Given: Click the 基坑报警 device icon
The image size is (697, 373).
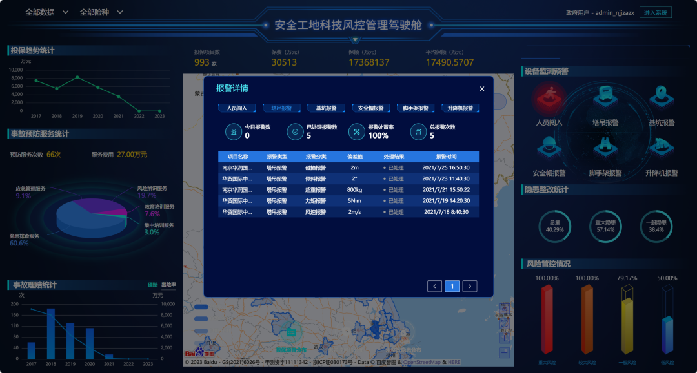Looking at the screenshot, I should pos(662,97).
